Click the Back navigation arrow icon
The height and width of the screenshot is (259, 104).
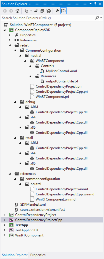pyautogui.click(x=5, y=11)
